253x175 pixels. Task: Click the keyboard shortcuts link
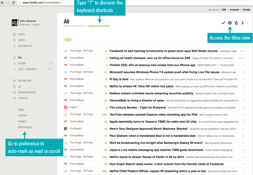pyautogui.click(x=99, y=26)
